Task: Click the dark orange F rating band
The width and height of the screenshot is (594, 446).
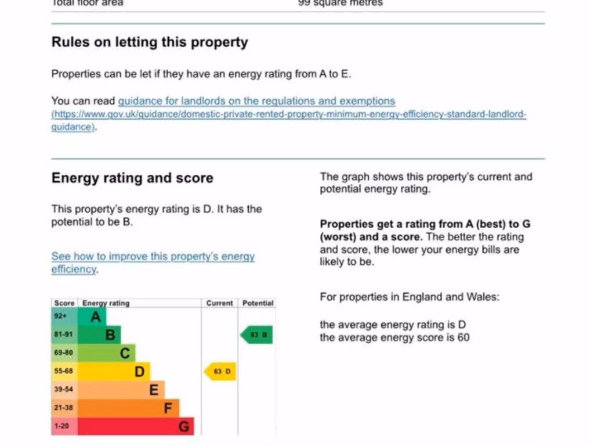Action: pyautogui.click(x=129, y=408)
